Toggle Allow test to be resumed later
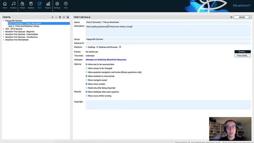The height and width of the screenshot is (143, 254). pyautogui.click(x=87, y=64)
